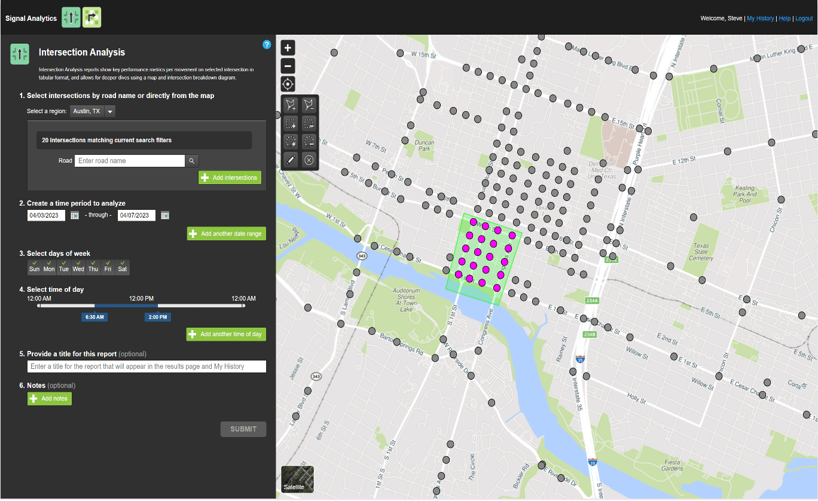Screen dimensions: 818x501
Task: Open My History link
Action: [761, 19]
